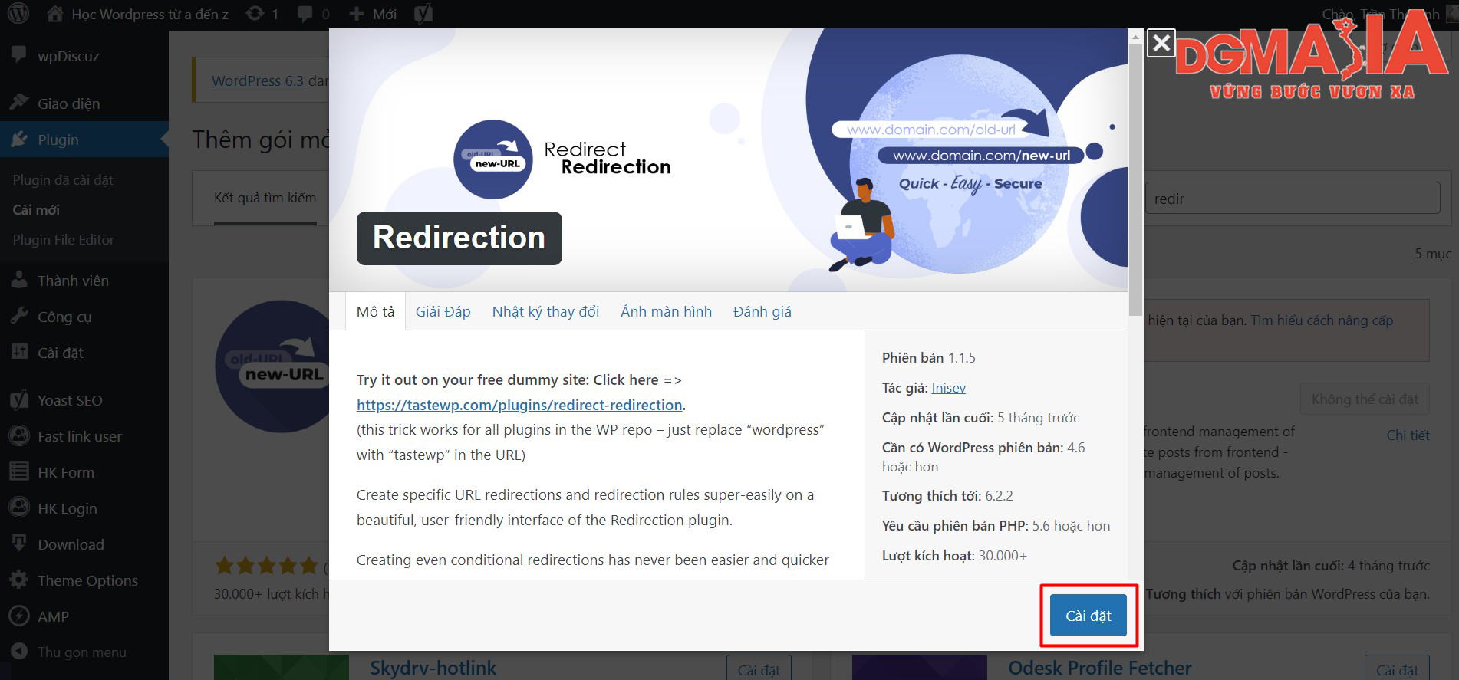Open the site home icon link

tap(54, 13)
